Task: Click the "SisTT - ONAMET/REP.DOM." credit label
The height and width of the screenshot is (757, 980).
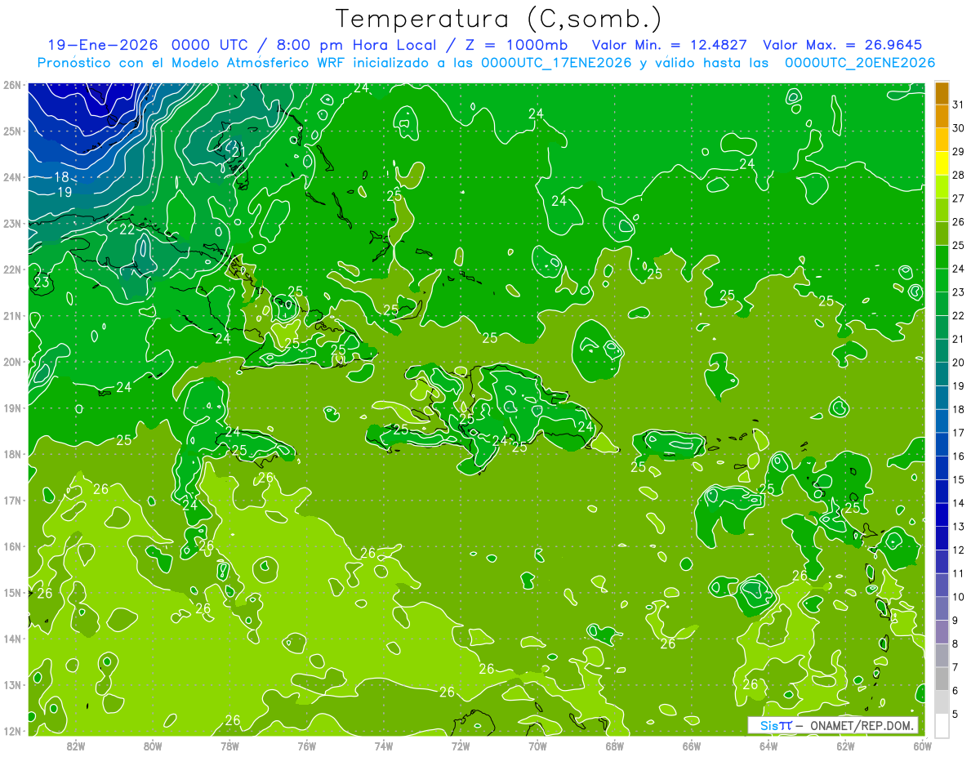Action: point(833,725)
